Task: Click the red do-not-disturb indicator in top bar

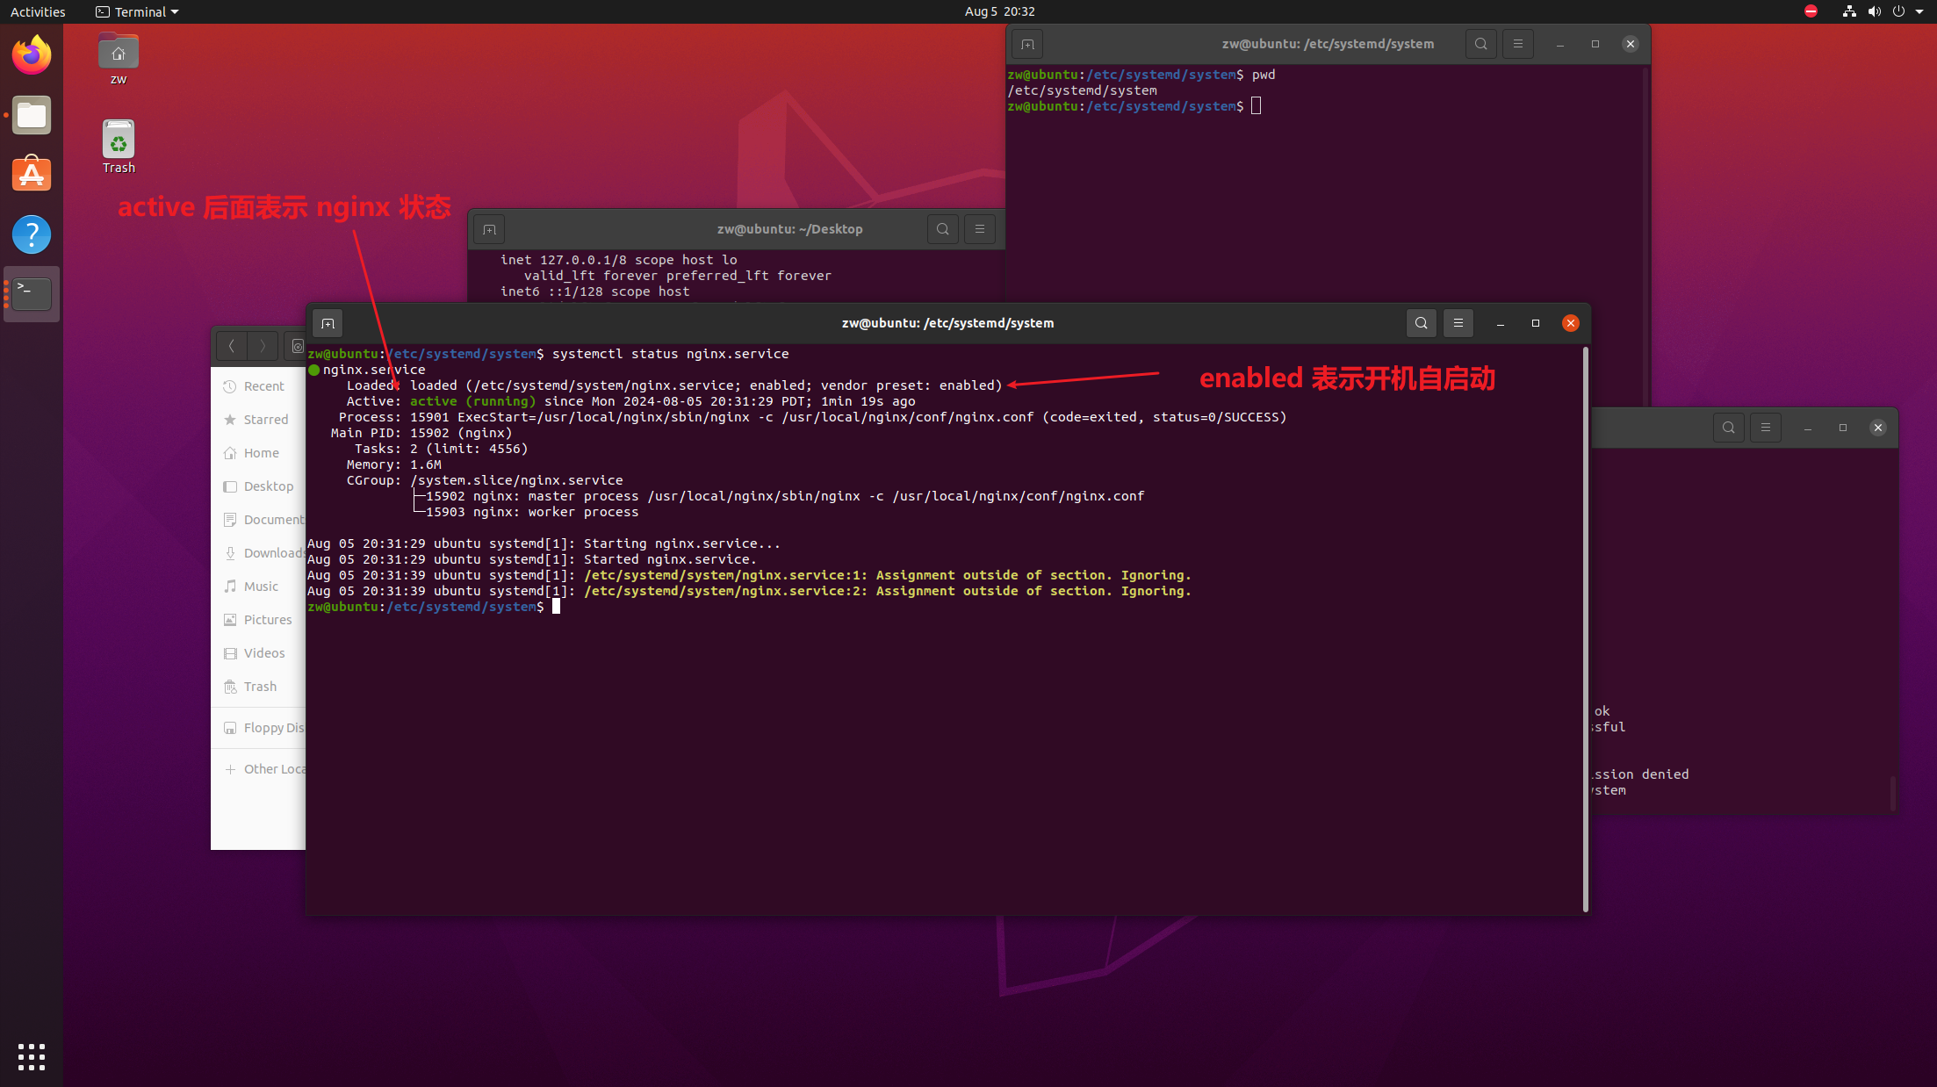Action: (x=1811, y=12)
